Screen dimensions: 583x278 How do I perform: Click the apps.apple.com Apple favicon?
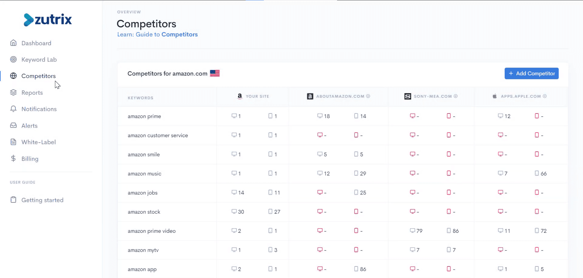click(x=495, y=96)
